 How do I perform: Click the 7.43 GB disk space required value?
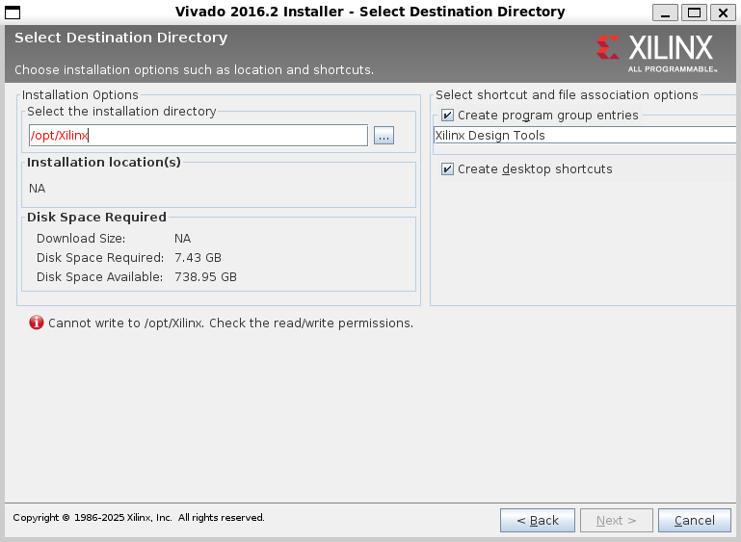[x=198, y=258]
